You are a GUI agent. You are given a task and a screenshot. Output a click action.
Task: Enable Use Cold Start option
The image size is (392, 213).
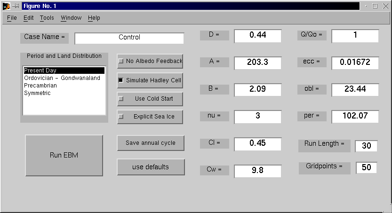[x=150, y=99]
